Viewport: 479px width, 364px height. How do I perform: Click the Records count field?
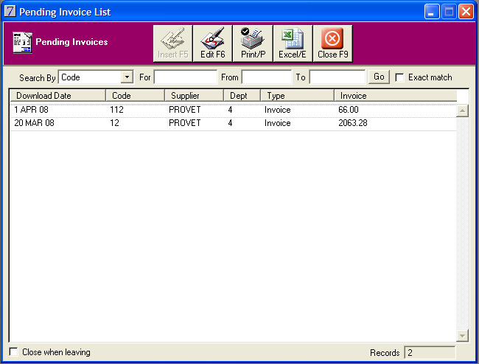tap(430, 353)
